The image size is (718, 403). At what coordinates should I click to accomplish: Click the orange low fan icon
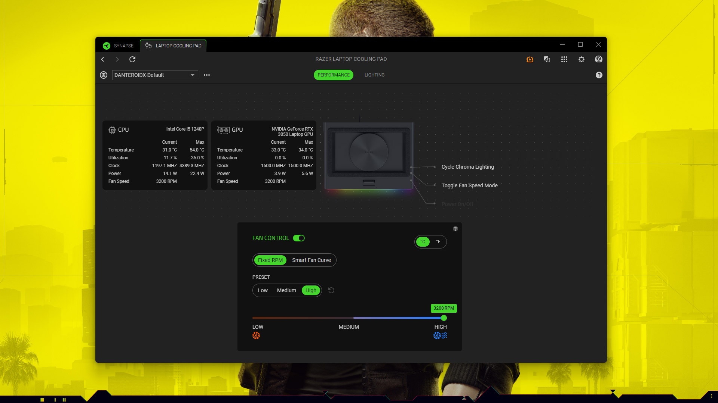256,335
